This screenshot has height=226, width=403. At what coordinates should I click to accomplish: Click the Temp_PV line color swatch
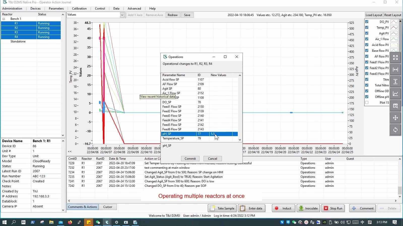click(x=394, y=28)
